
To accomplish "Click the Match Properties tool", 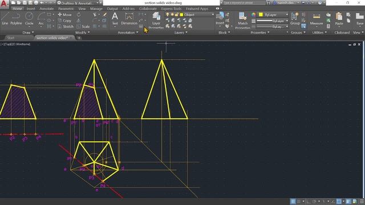I will pyautogui.click(x=242, y=20).
